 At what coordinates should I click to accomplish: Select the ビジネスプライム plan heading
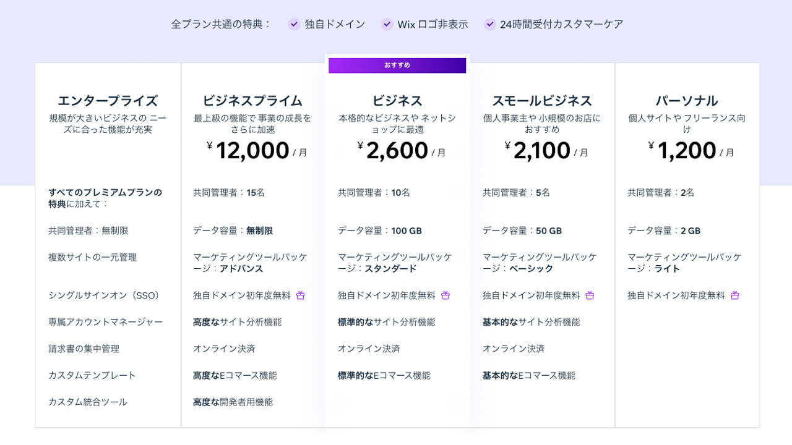tap(252, 101)
